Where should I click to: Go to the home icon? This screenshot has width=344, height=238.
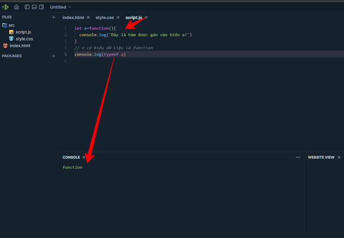point(16,7)
